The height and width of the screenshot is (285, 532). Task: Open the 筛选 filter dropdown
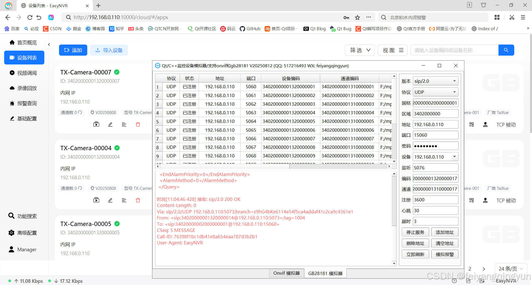360,50
